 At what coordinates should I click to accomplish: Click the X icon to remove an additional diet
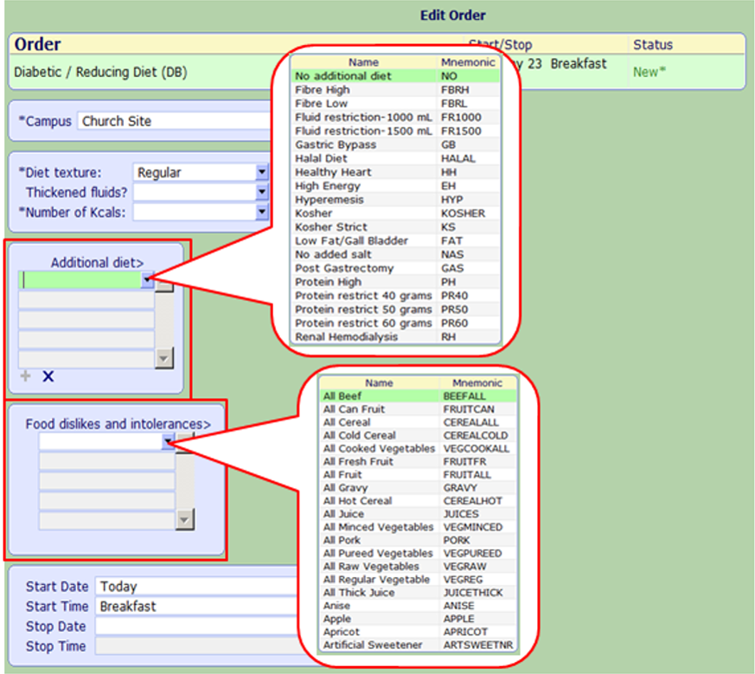[48, 376]
